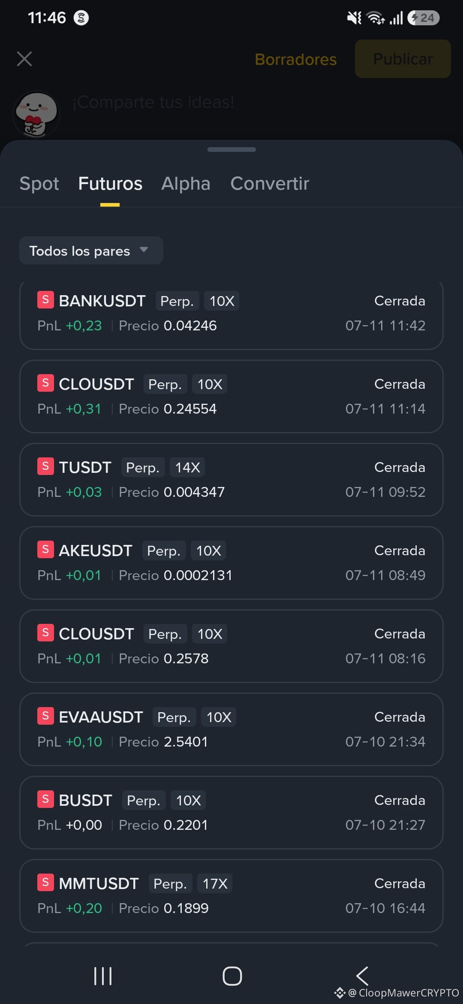Screen dimensions: 463x1004
Task: Tap the bottom sheet drag handle
Action: pyautogui.click(x=231, y=149)
